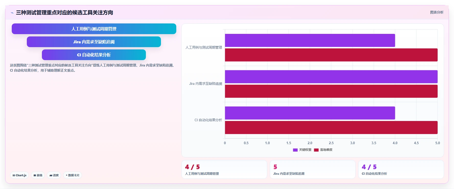Viewport: 454px width, 189px height.
Task: Click the y-axis label Jira 内需求至缺陷追溯
Action: coord(205,84)
